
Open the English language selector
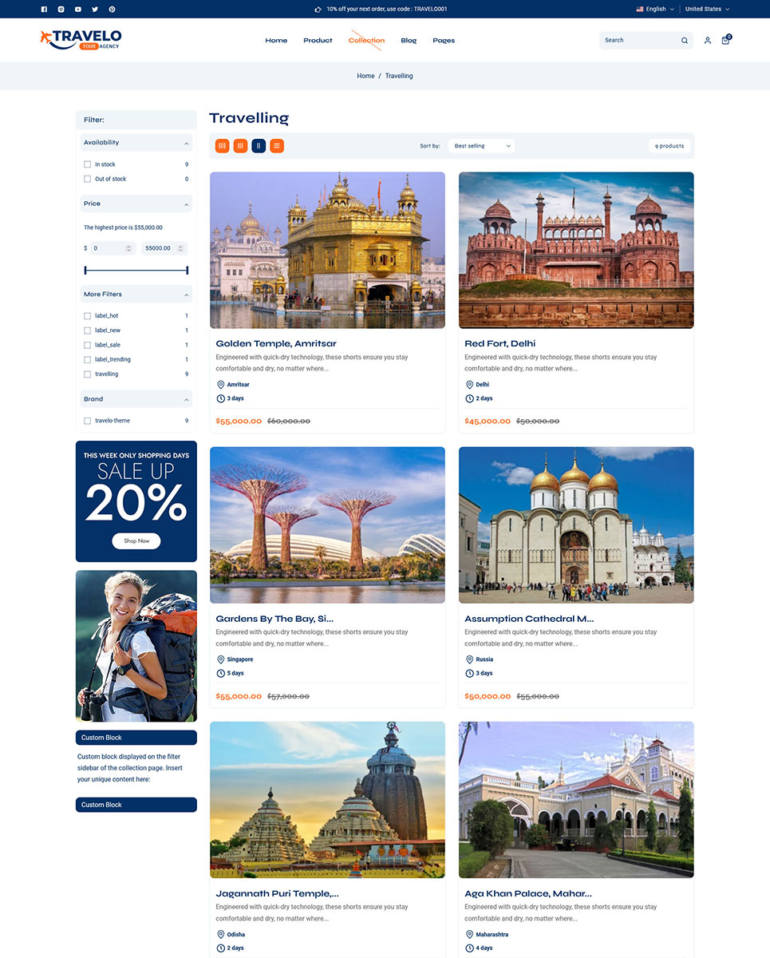[x=655, y=9]
